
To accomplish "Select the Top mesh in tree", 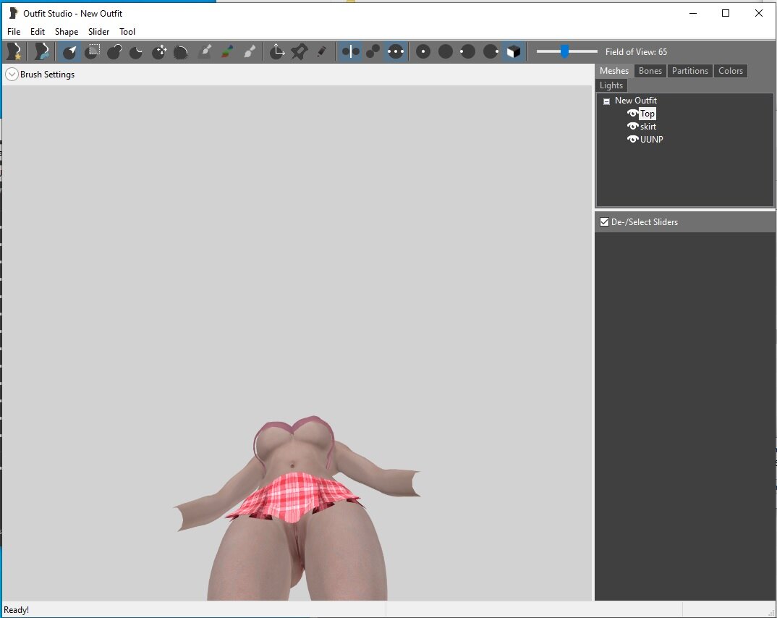I will coord(647,114).
